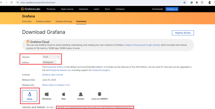Open the Learn menu
215x109 pixels.
click(x=96, y=9)
